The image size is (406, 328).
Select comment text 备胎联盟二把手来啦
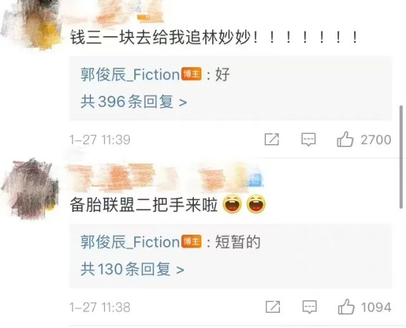click(144, 204)
